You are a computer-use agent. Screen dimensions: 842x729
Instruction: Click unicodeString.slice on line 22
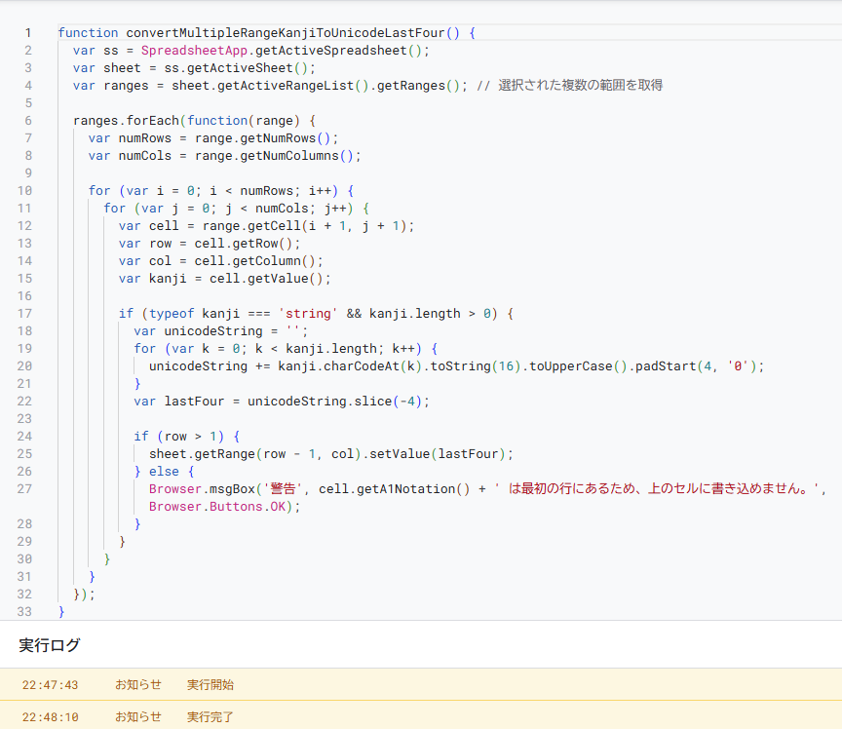coord(319,402)
